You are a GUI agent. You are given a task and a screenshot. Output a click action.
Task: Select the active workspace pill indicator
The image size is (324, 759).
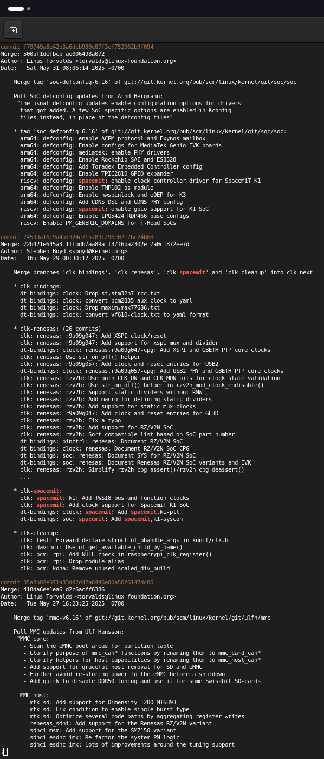click(16, 9)
